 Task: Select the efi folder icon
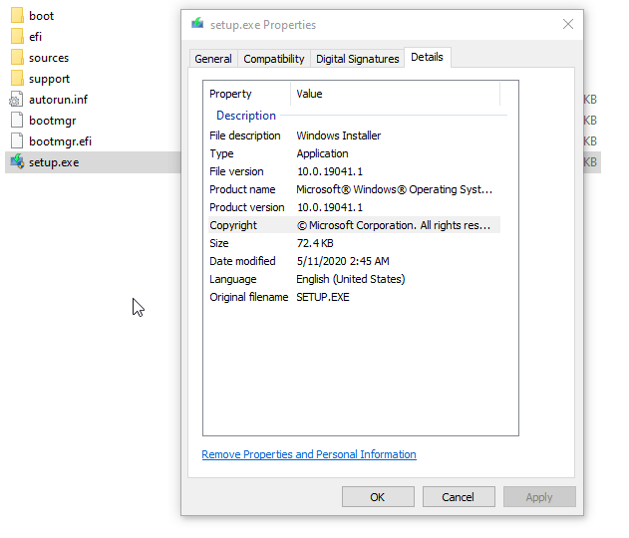[17, 36]
